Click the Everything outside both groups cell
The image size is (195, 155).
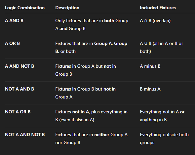pyautogui.click(x=164, y=138)
